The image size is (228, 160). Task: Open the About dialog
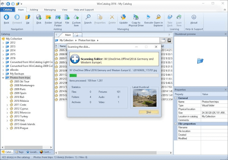pos(194,17)
